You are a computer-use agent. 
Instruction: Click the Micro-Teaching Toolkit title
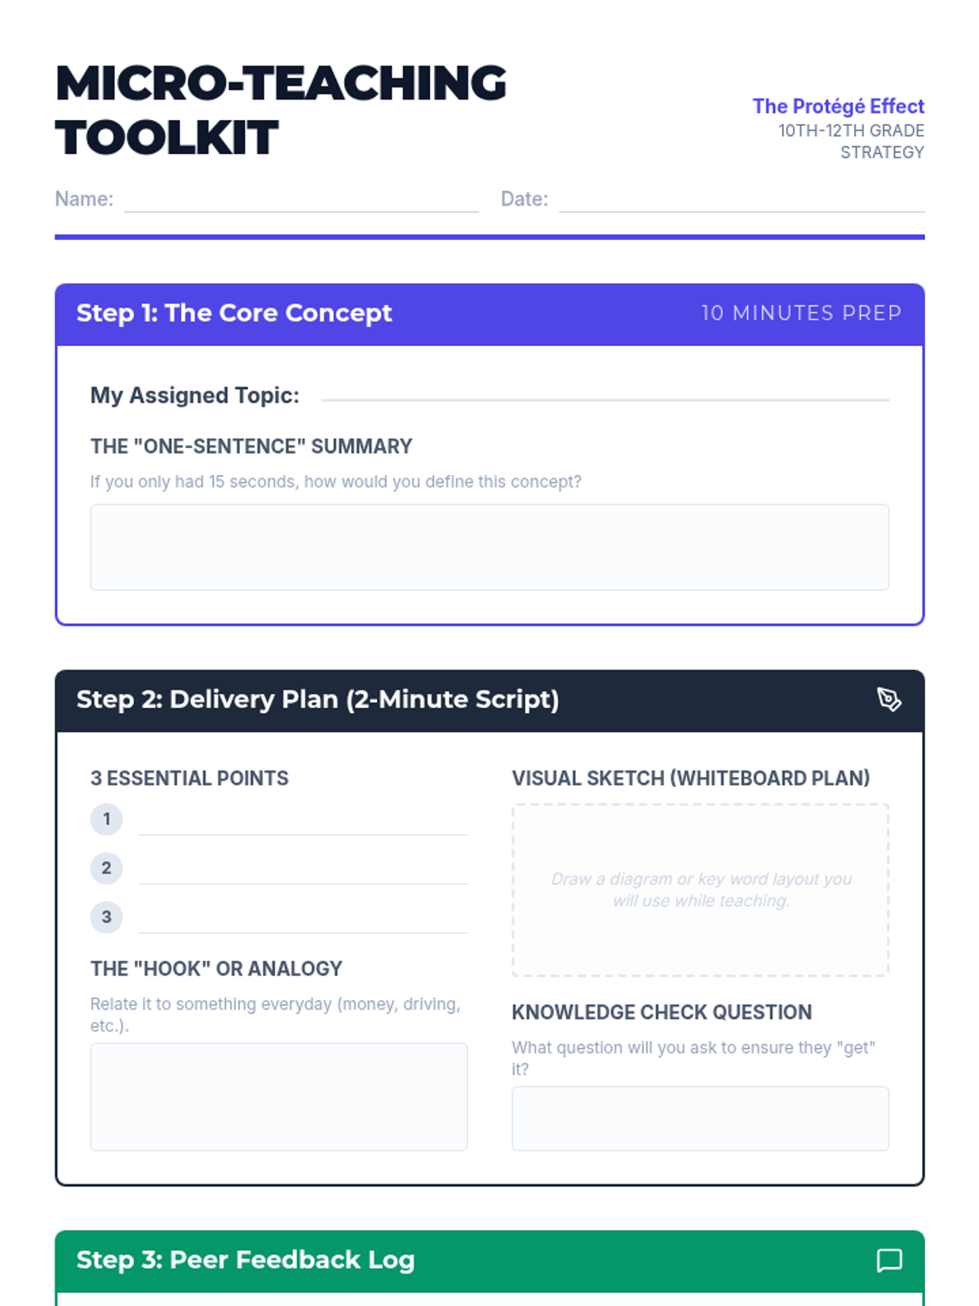point(281,110)
